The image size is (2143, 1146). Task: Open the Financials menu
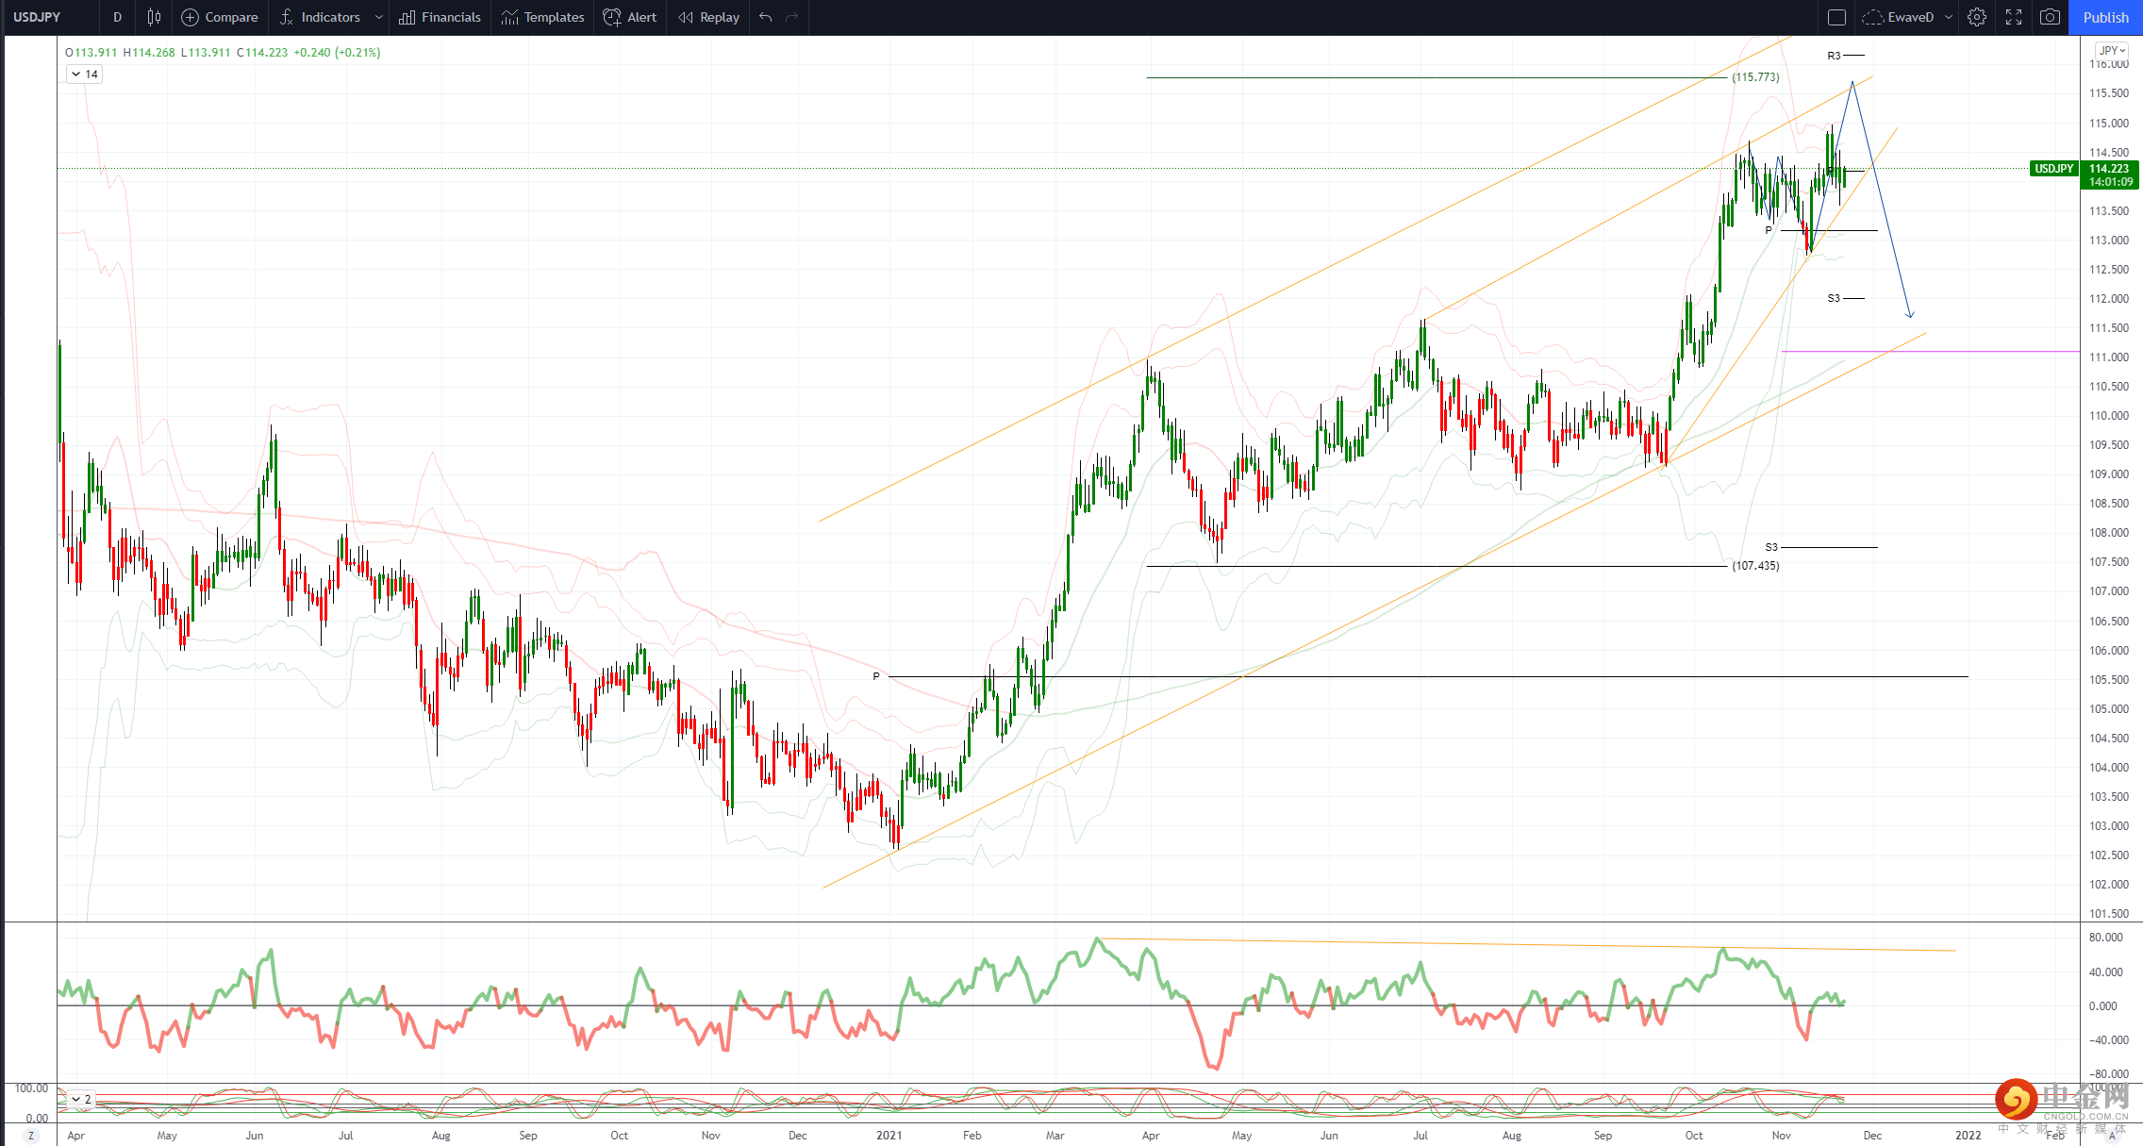440,17
